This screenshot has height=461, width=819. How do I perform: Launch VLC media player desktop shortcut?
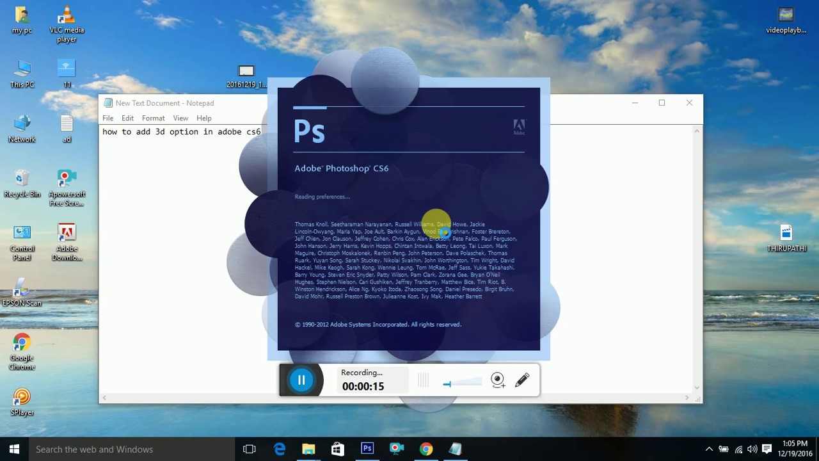[x=67, y=24]
